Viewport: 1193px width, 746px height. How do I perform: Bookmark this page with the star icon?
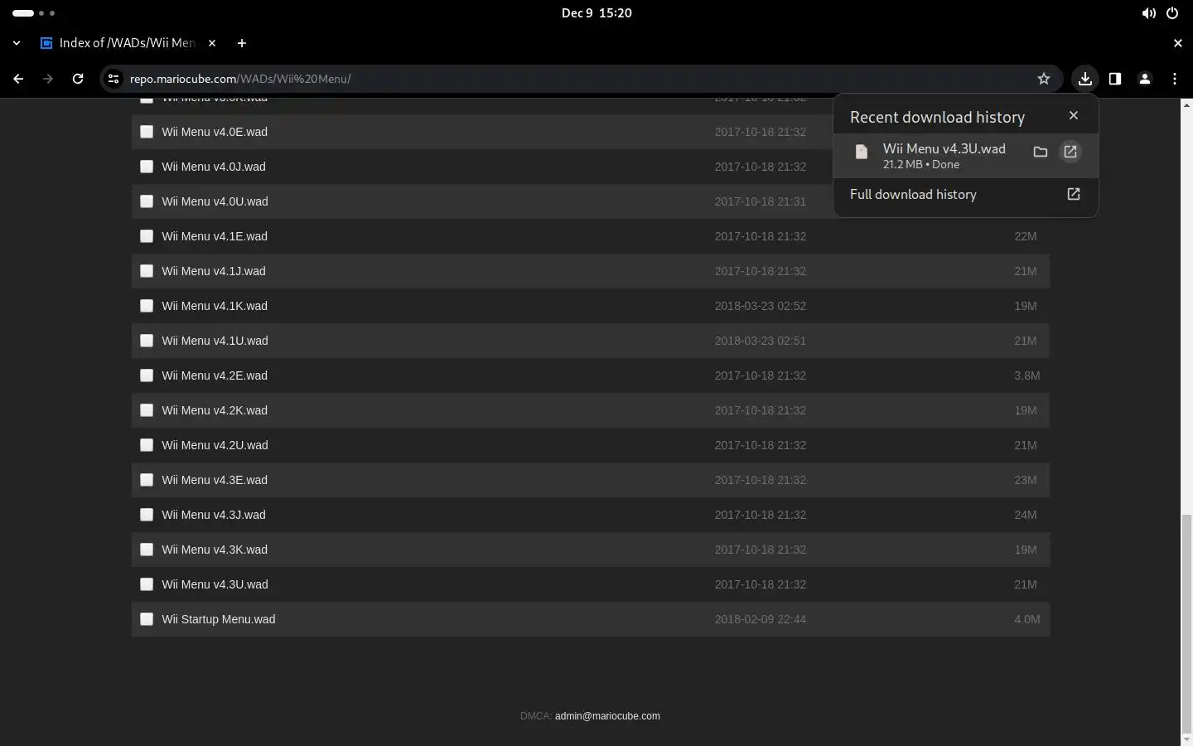pyautogui.click(x=1044, y=79)
